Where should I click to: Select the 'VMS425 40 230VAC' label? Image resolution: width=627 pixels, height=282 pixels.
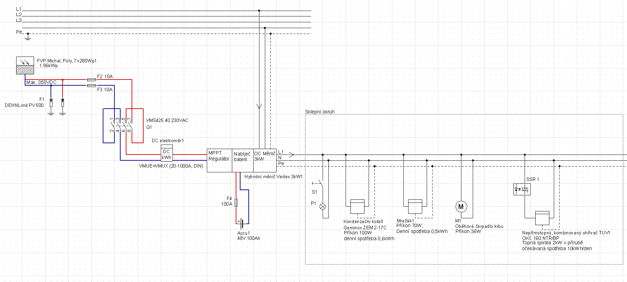[167, 120]
